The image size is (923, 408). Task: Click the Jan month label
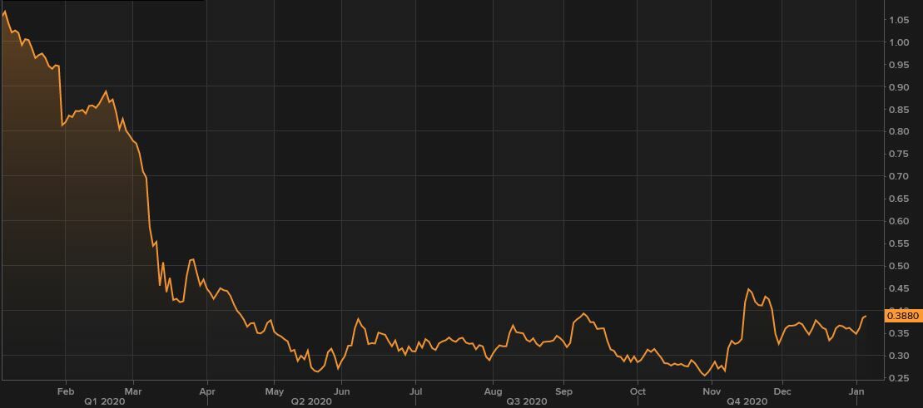click(x=856, y=391)
